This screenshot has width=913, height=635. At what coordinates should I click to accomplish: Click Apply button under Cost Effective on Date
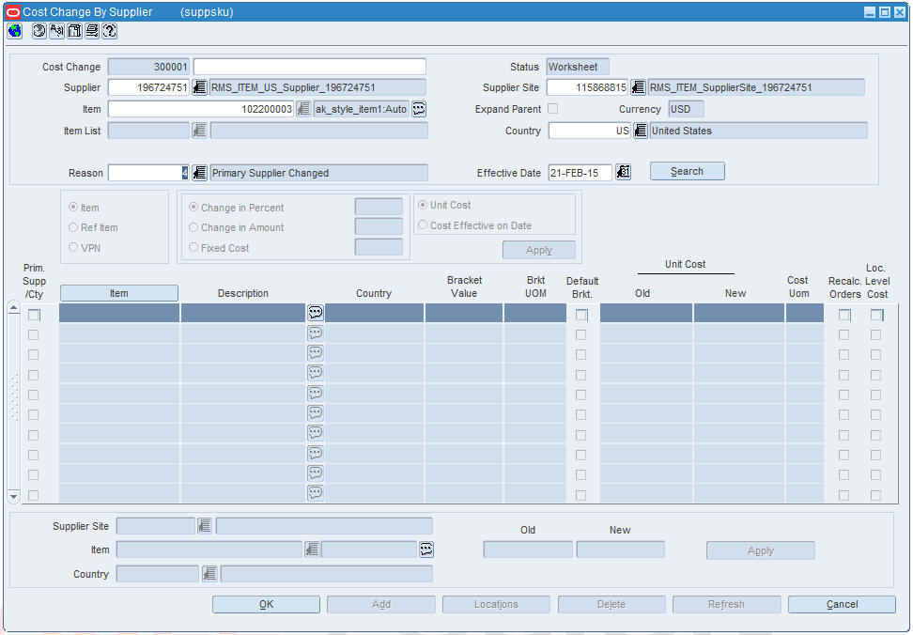tap(538, 250)
